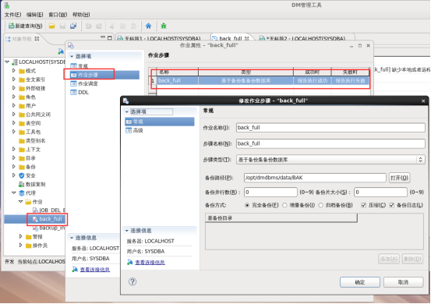Select the 高级 option in step dialog
This screenshot has width=431, height=304.
point(138,130)
